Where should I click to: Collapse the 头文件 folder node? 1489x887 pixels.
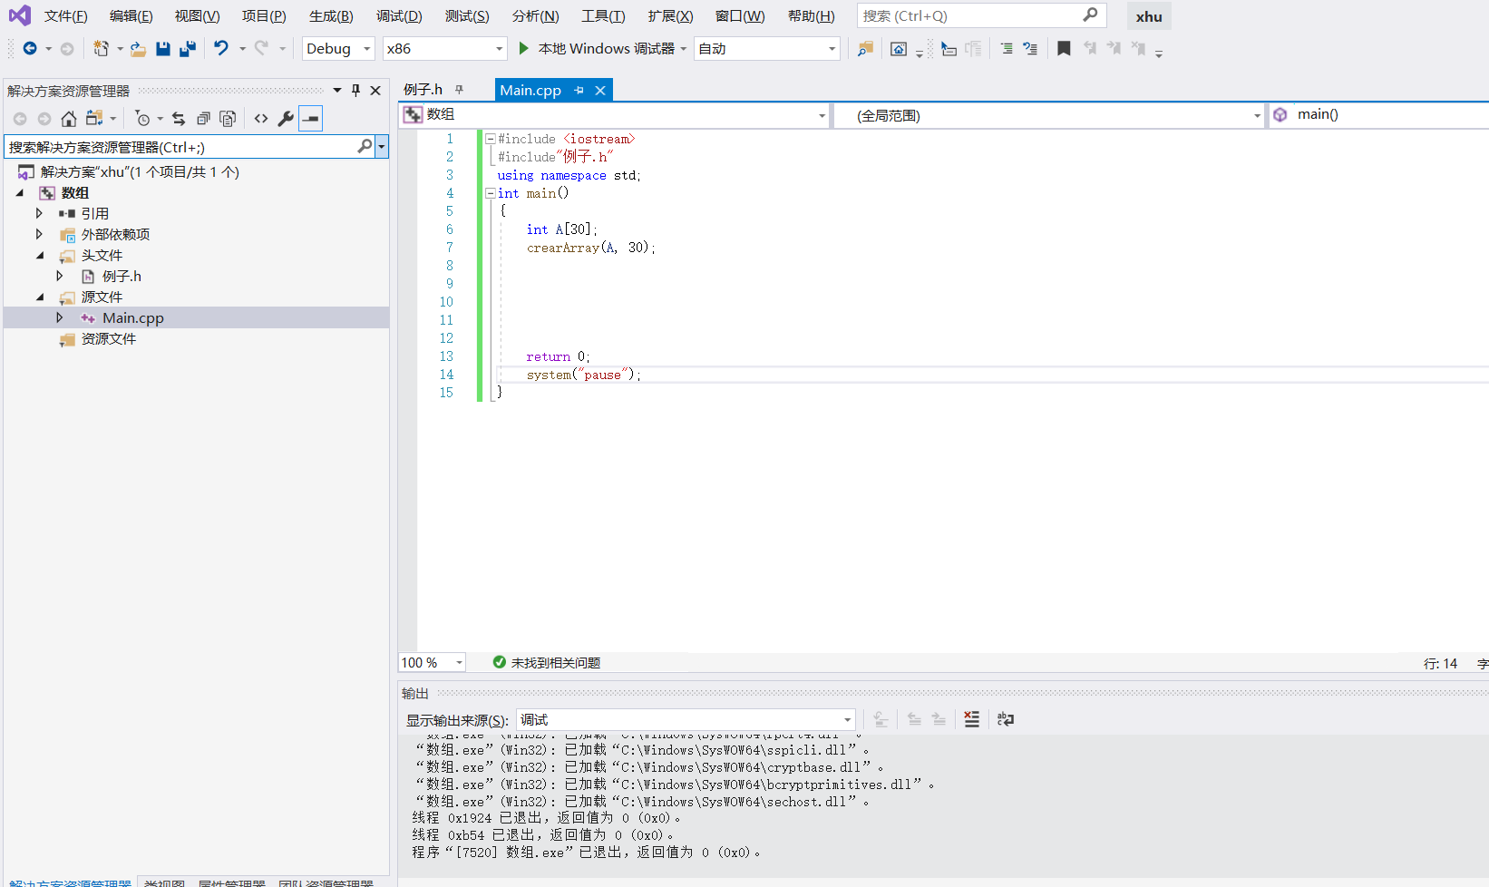click(39, 256)
